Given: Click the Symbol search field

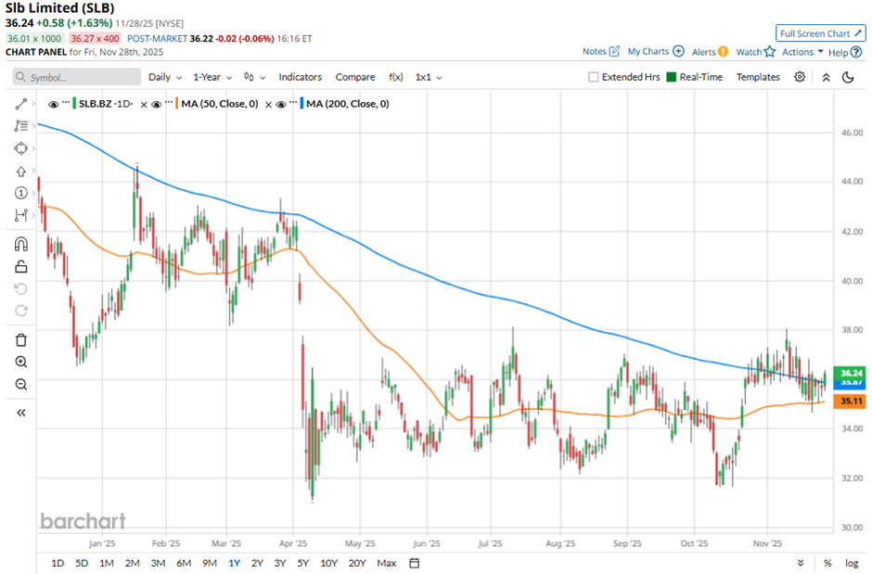Looking at the screenshot, I should click(77, 77).
